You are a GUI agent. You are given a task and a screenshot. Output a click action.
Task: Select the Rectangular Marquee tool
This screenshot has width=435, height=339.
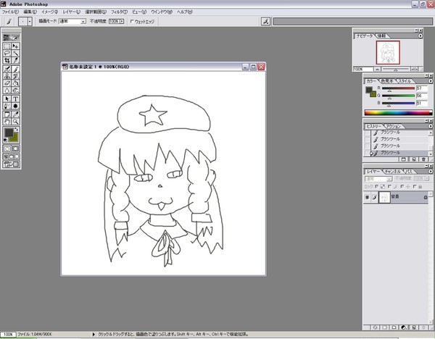click(7, 46)
